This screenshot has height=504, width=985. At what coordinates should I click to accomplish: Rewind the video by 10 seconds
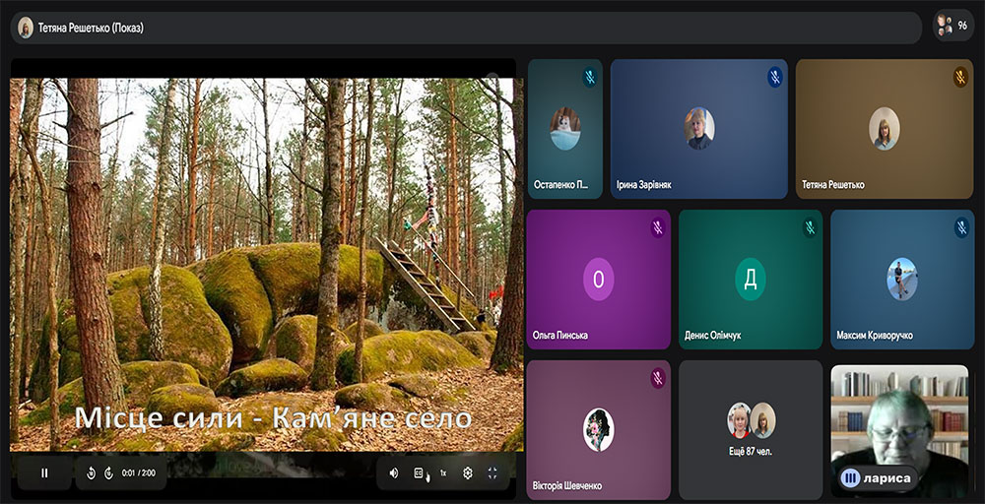click(91, 473)
